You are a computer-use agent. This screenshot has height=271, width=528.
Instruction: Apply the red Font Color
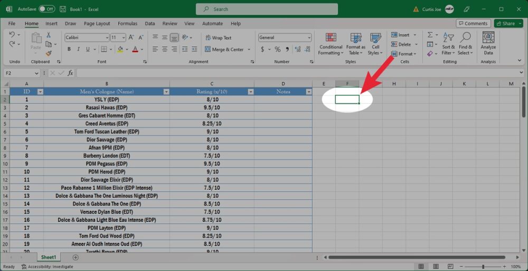point(135,49)
